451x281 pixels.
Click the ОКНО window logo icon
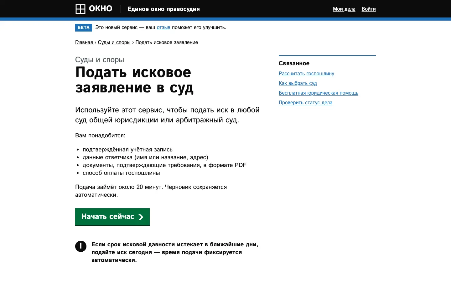point(80,9)
